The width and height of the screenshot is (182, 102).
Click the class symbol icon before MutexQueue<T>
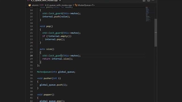[x=76, y=5]
